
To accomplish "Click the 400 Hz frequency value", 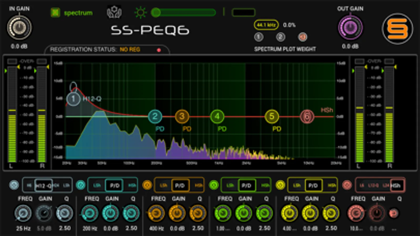I will coord(157,228).
